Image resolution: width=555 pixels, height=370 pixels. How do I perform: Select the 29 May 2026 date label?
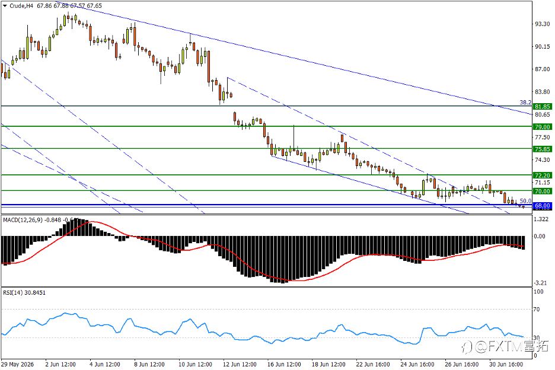pos(17,364)
